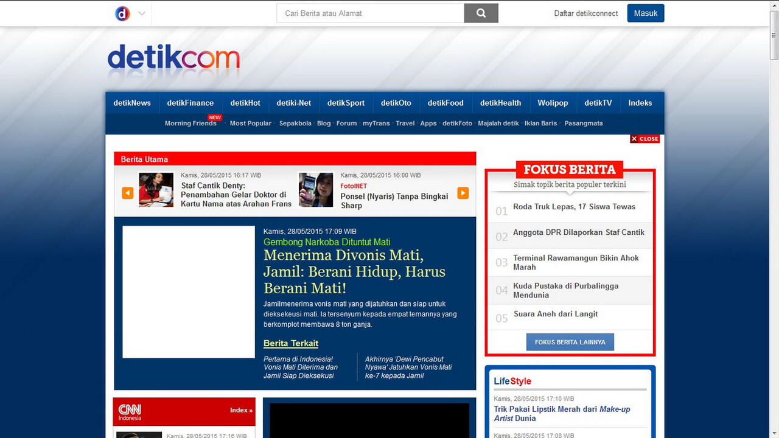Click the search magnifier button
This screenshot has height=438, width=779.
click(x=481, y=13)
